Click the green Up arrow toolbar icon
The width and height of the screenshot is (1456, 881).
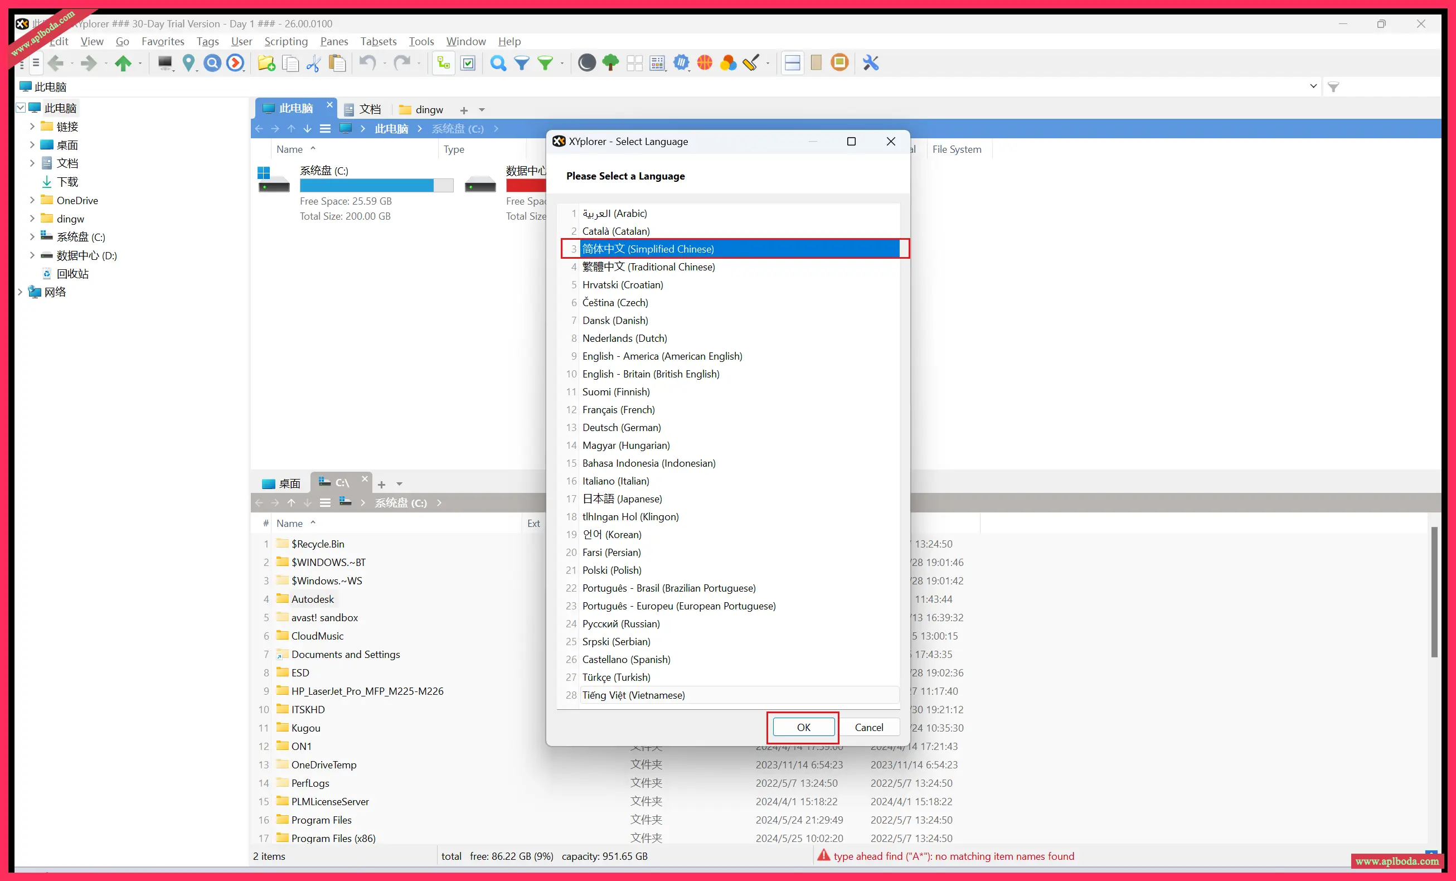123,62
